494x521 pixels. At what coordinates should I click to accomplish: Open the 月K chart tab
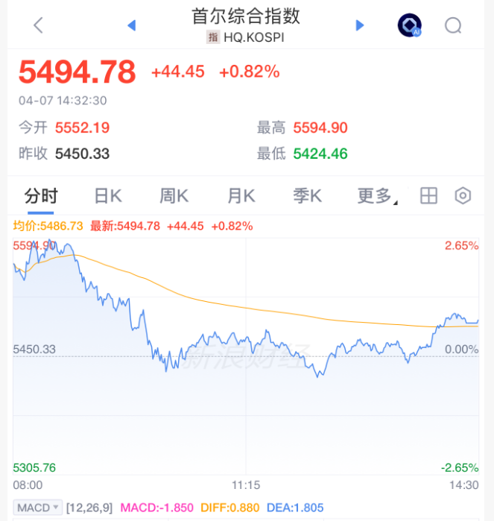pos(241,196)
